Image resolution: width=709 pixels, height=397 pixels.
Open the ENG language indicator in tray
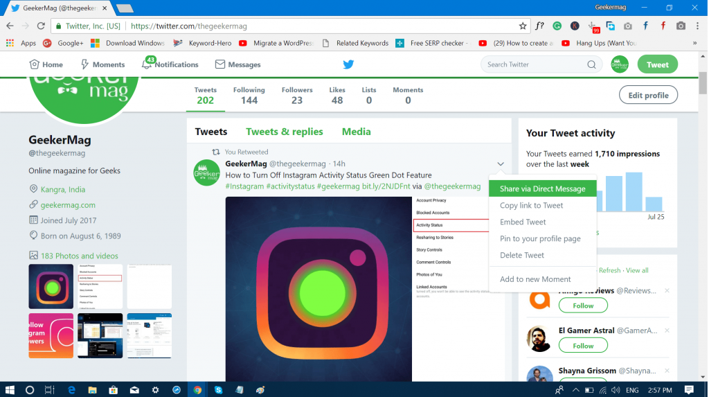tap(632, 390)
